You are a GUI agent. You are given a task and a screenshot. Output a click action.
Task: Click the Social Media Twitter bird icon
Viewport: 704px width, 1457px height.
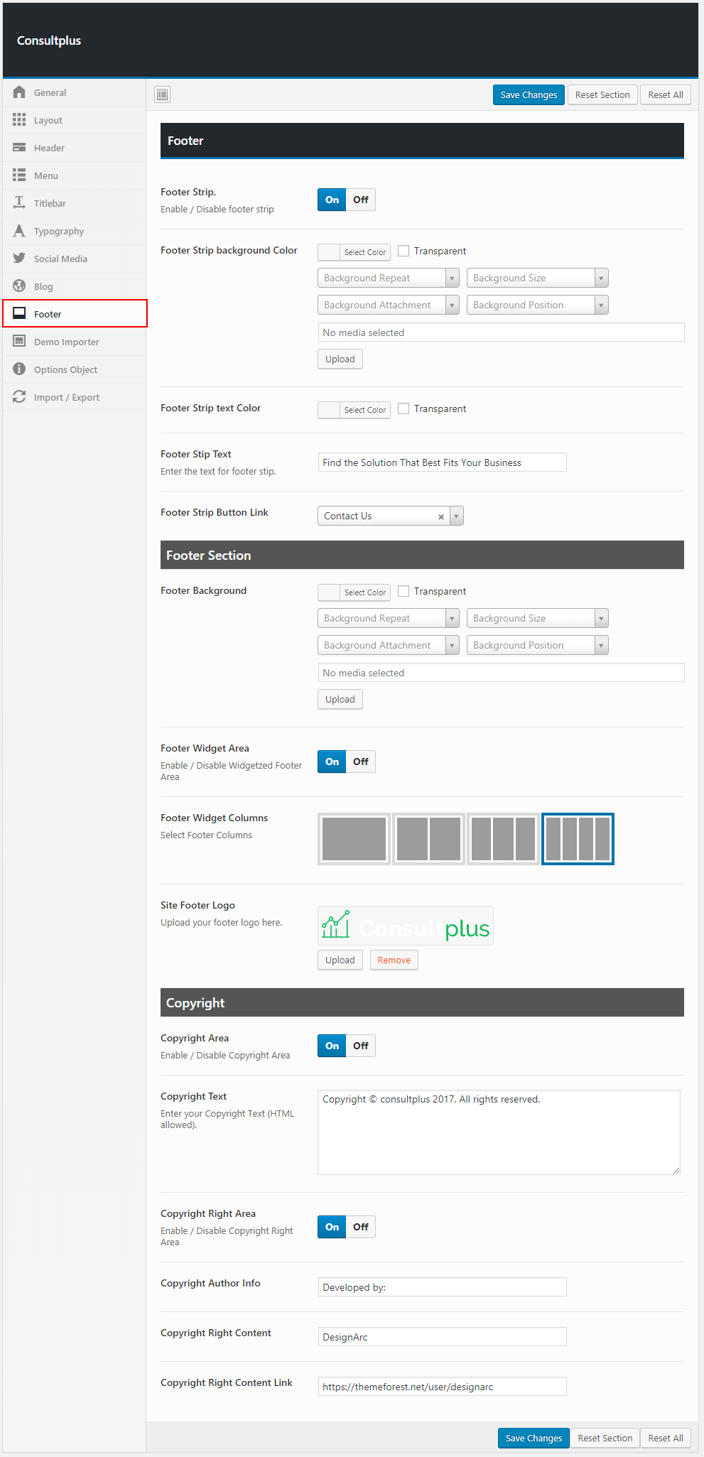[x=19, y=259]
